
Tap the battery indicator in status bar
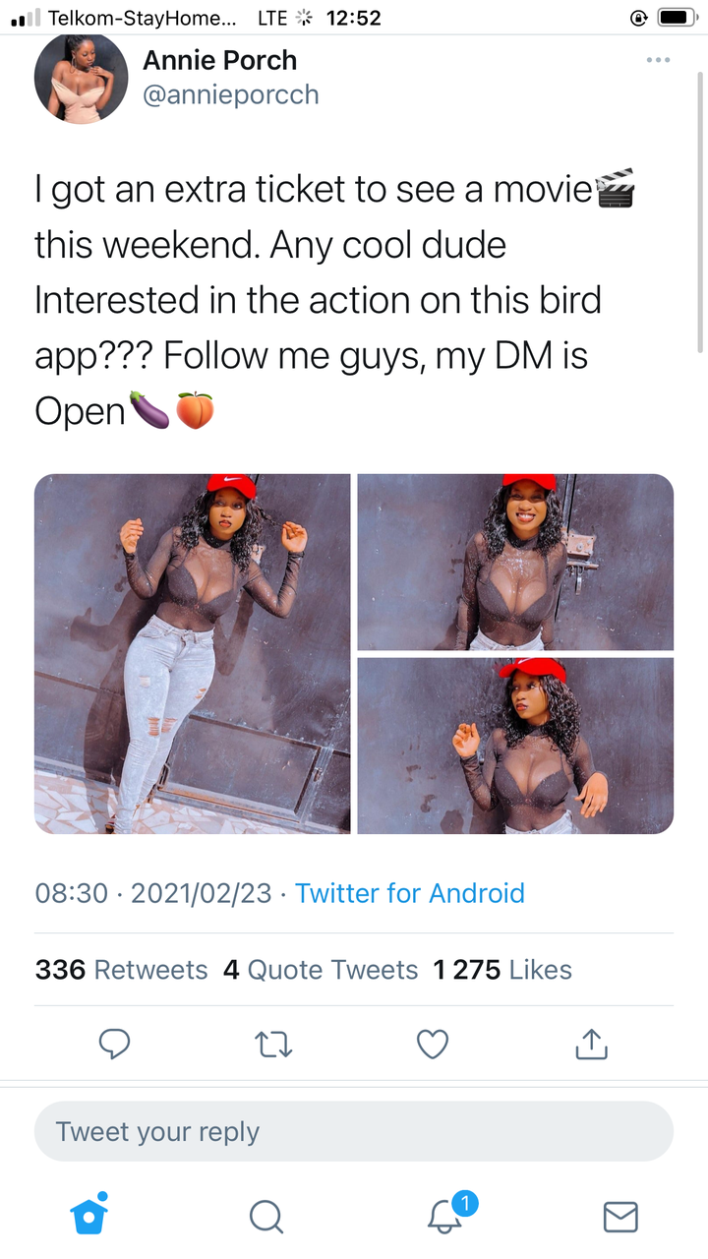click(677, 18)
